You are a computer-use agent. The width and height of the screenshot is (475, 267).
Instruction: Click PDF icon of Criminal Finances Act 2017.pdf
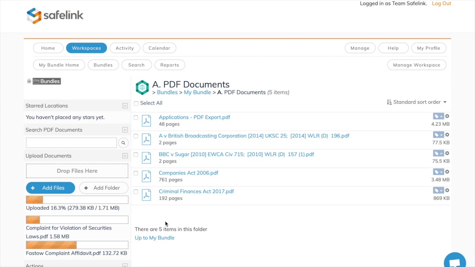pos(147,195)
